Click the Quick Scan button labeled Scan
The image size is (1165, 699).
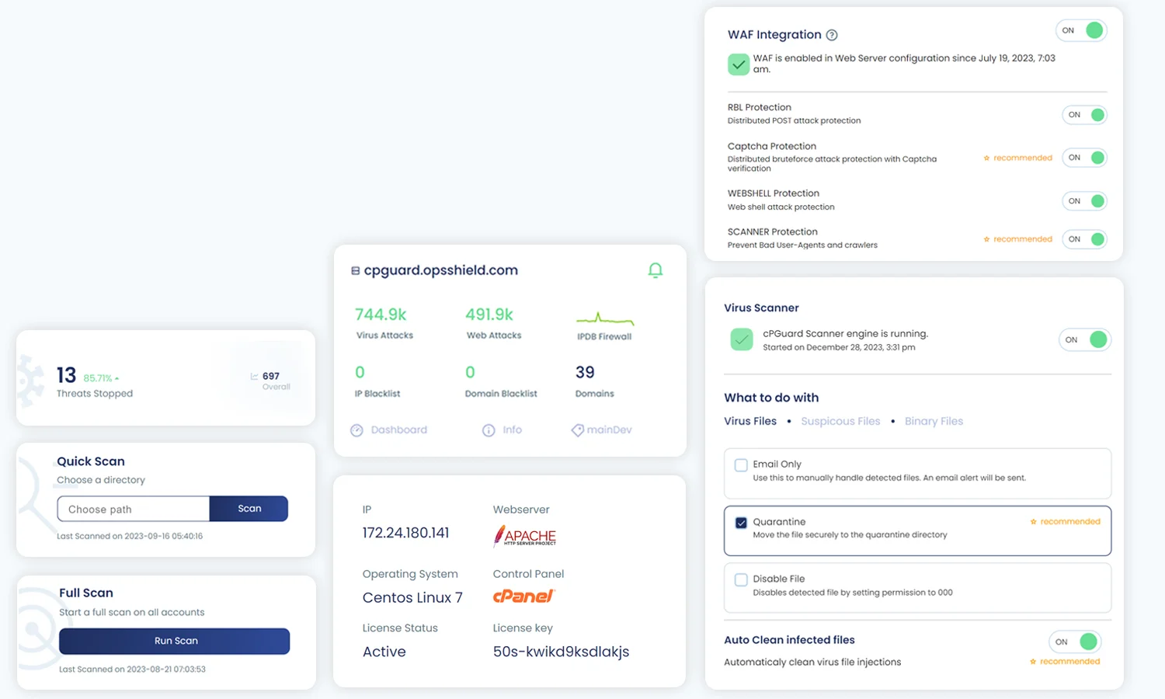(x=249, y=509)
